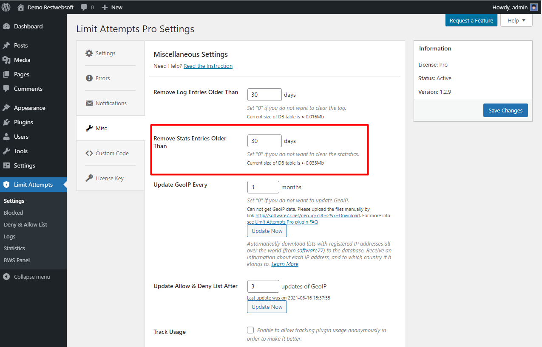Click the Collapse menu arrow icon
This screenshot has height=347, width=542.
click(6, 277)
